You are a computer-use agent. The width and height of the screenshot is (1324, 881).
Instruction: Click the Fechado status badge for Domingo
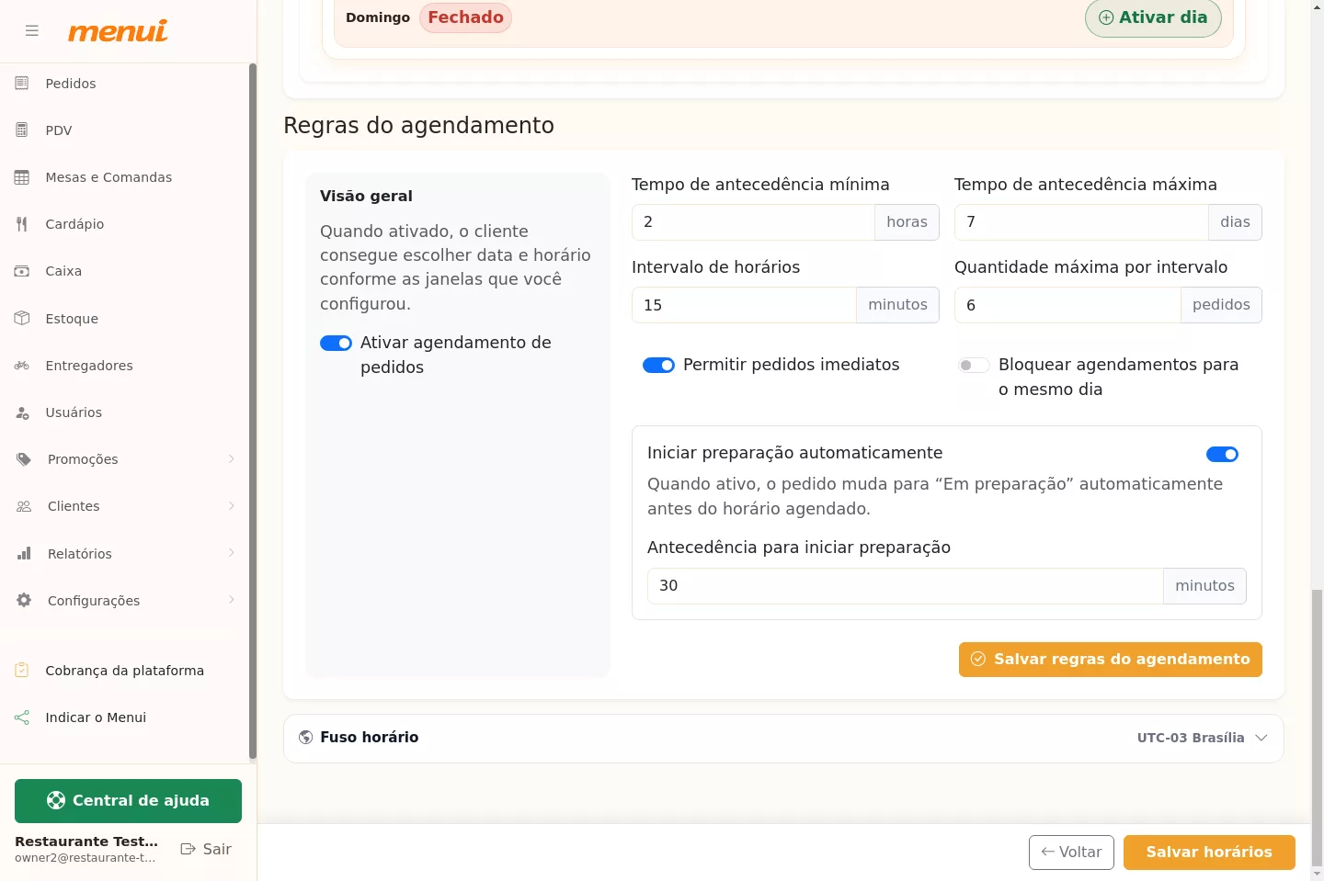(465, 17)
